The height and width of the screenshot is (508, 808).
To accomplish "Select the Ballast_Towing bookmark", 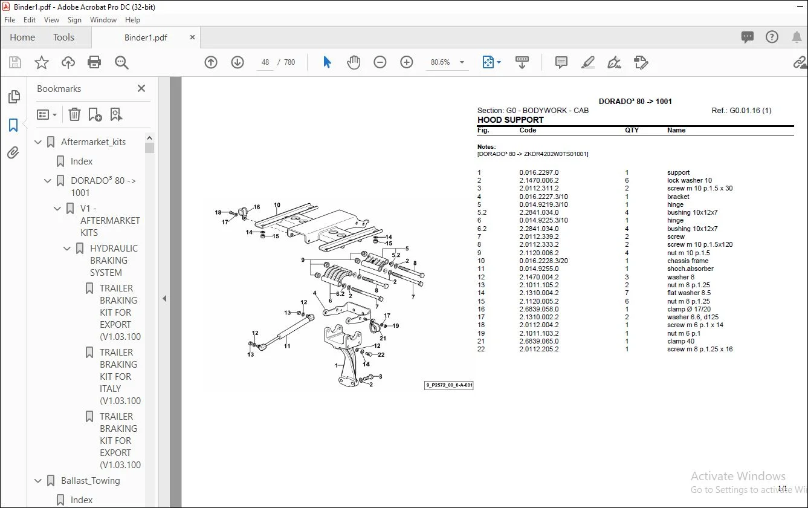I will [91, 481].
